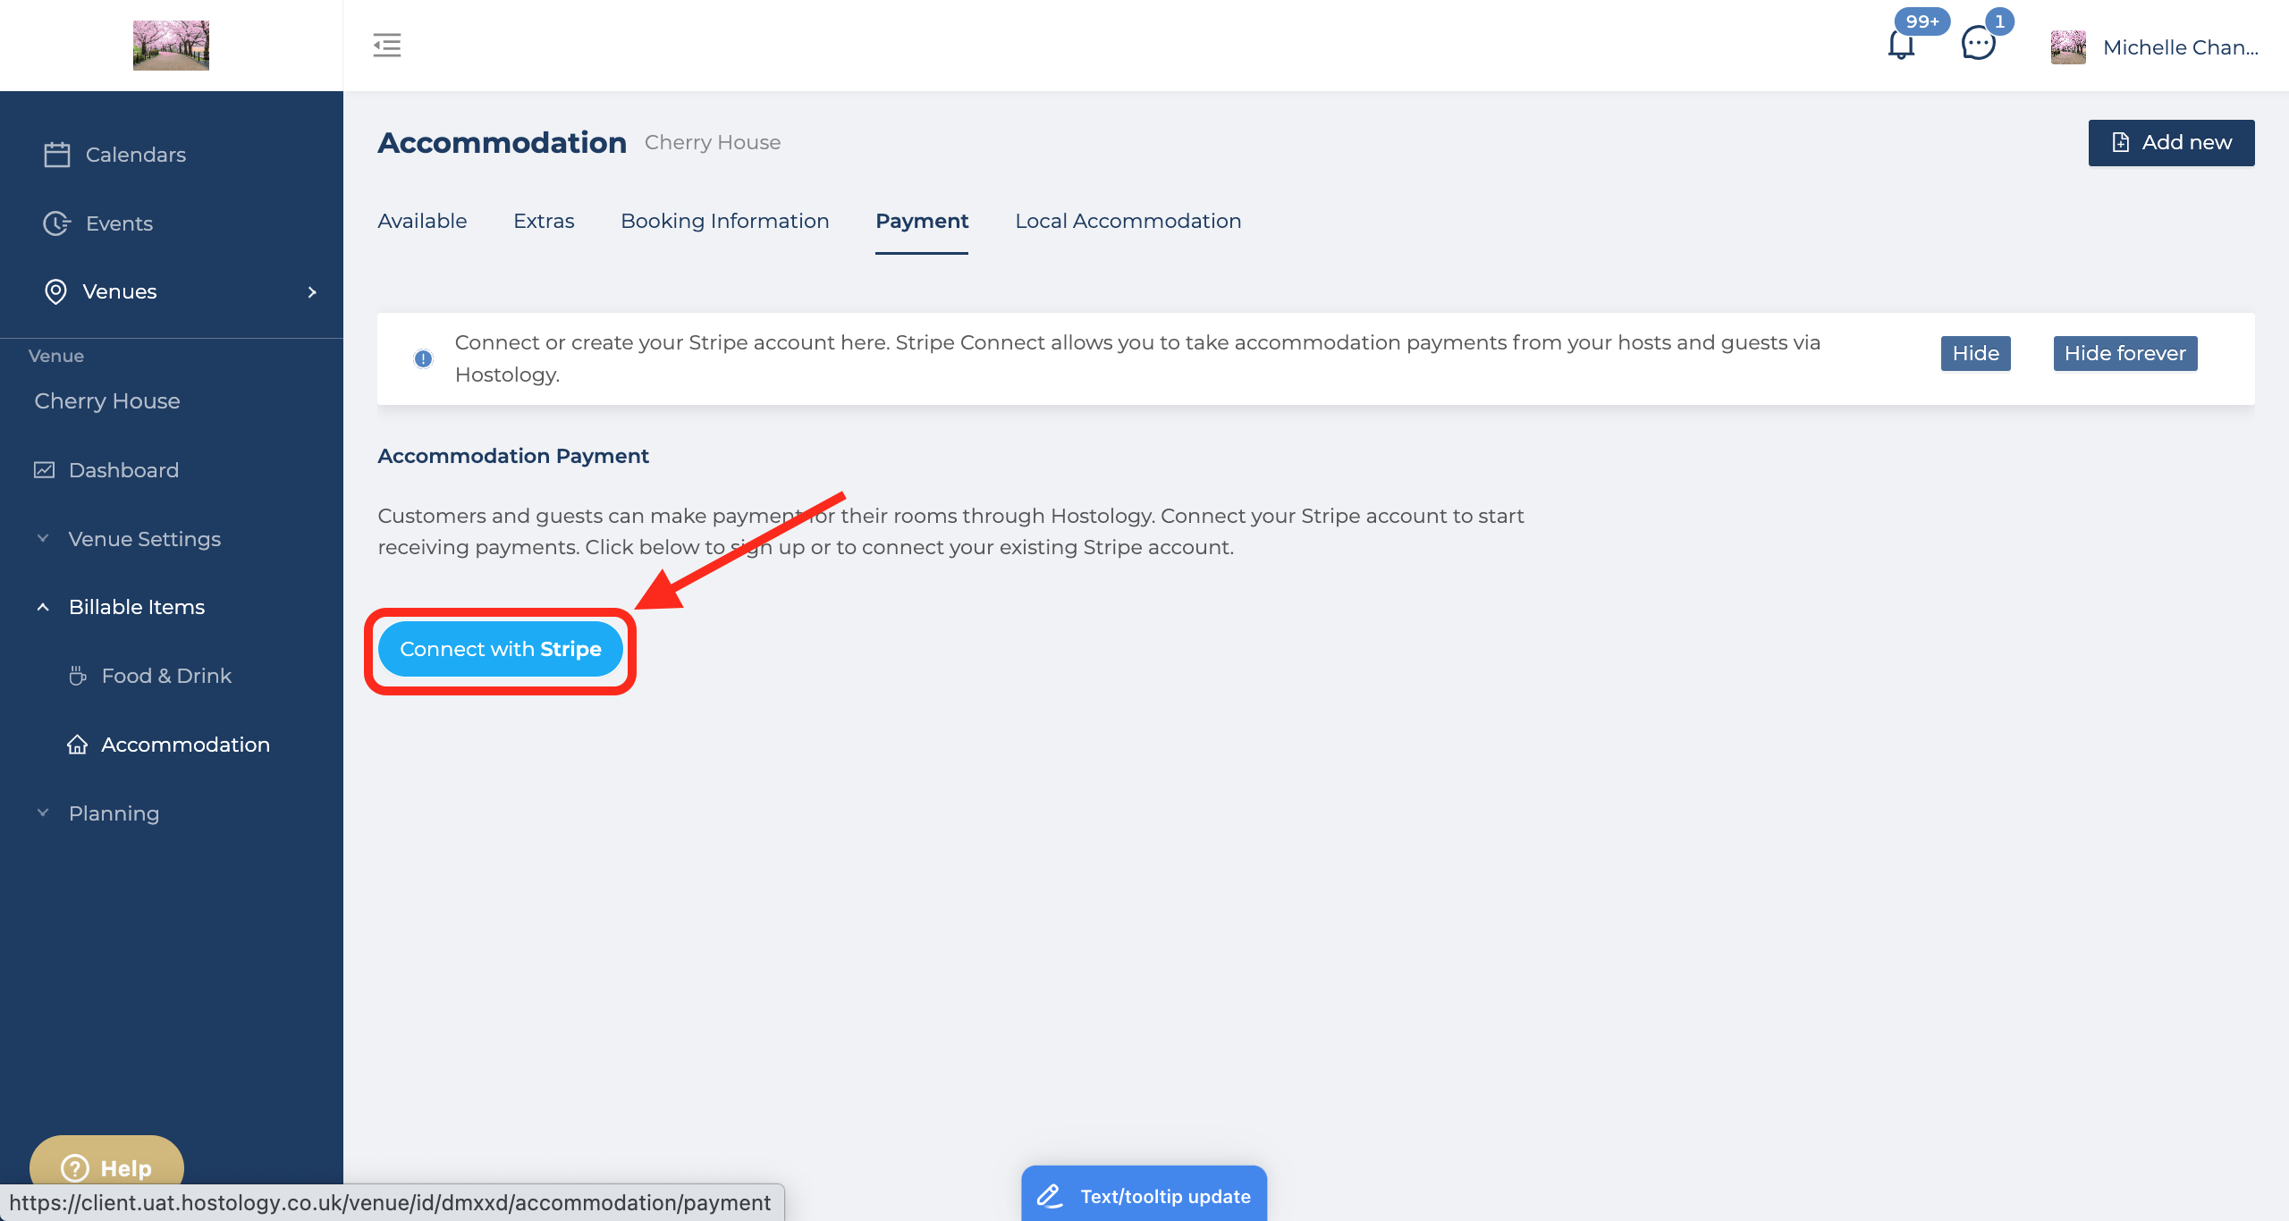The height and width of the screenshot is (1221, 2289).
Task: Collapse the sidebar with the hamburger icon
Action: click(387, 46)
